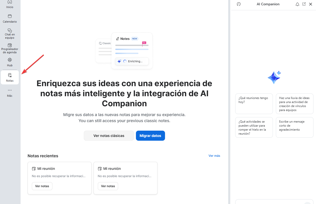
Task: Click first card's No es posible recuperar text
Action: tap(59, 176)
